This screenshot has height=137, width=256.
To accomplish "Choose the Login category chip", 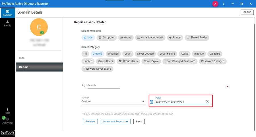I will tap(128, 54).
